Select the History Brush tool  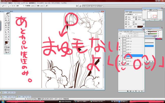point(8,25)
